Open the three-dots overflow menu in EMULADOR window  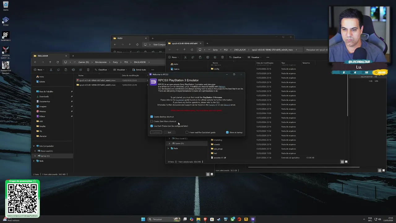[x=153, y=70]
